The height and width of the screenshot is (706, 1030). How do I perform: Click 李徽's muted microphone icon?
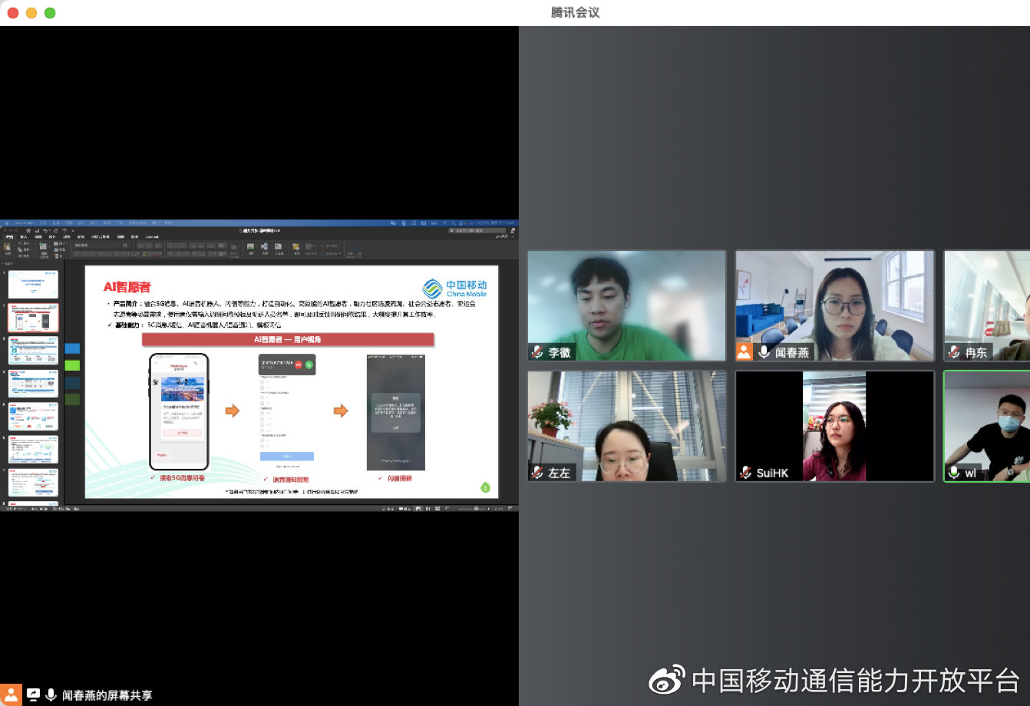(537, 352)
